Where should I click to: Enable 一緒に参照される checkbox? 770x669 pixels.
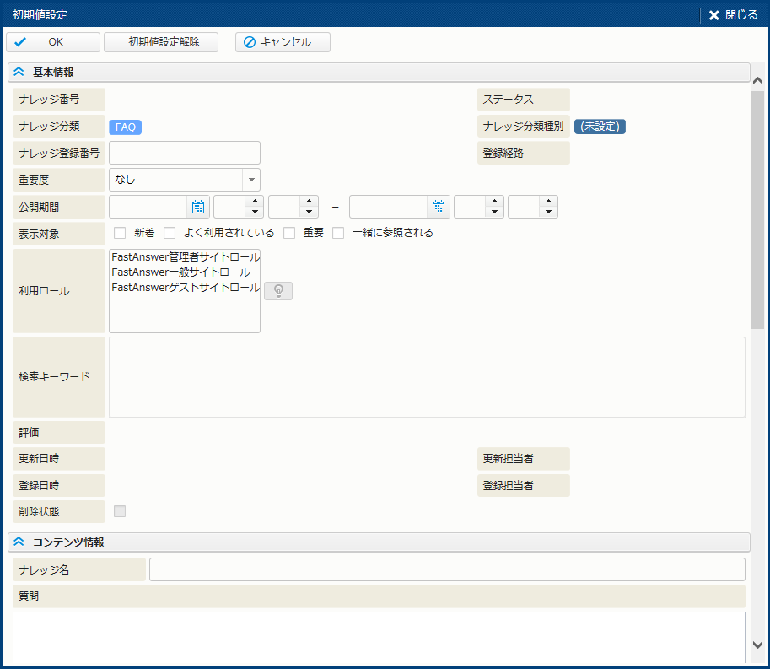click(x=338, y=233)
